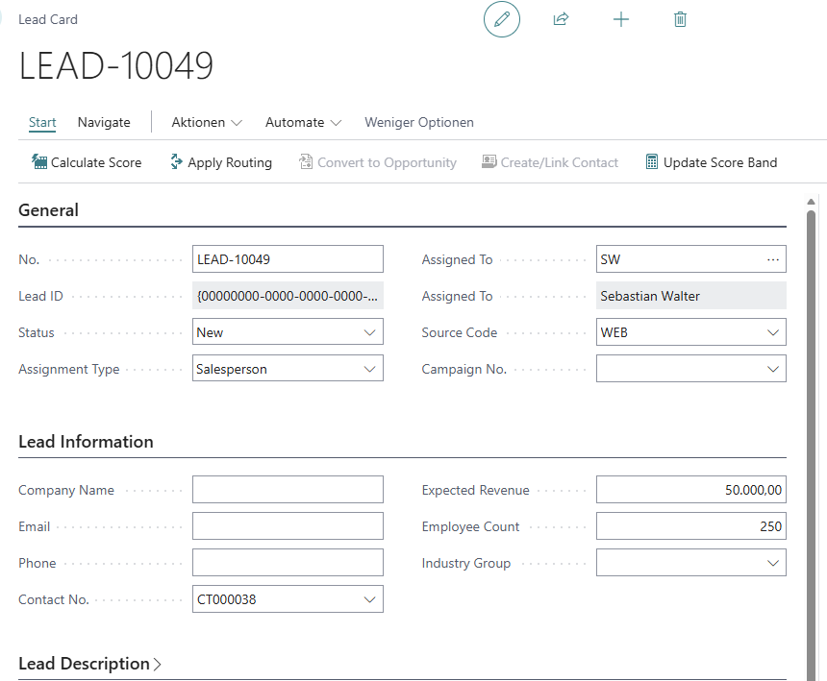The height and width of the screenshot is (681, 827).
Task: Click the pencil edit icon
Action: click(x=501, y=19)
